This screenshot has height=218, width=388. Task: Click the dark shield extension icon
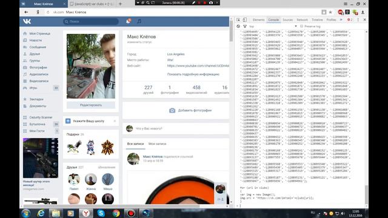pyautogui.click(x=347, y=12)
